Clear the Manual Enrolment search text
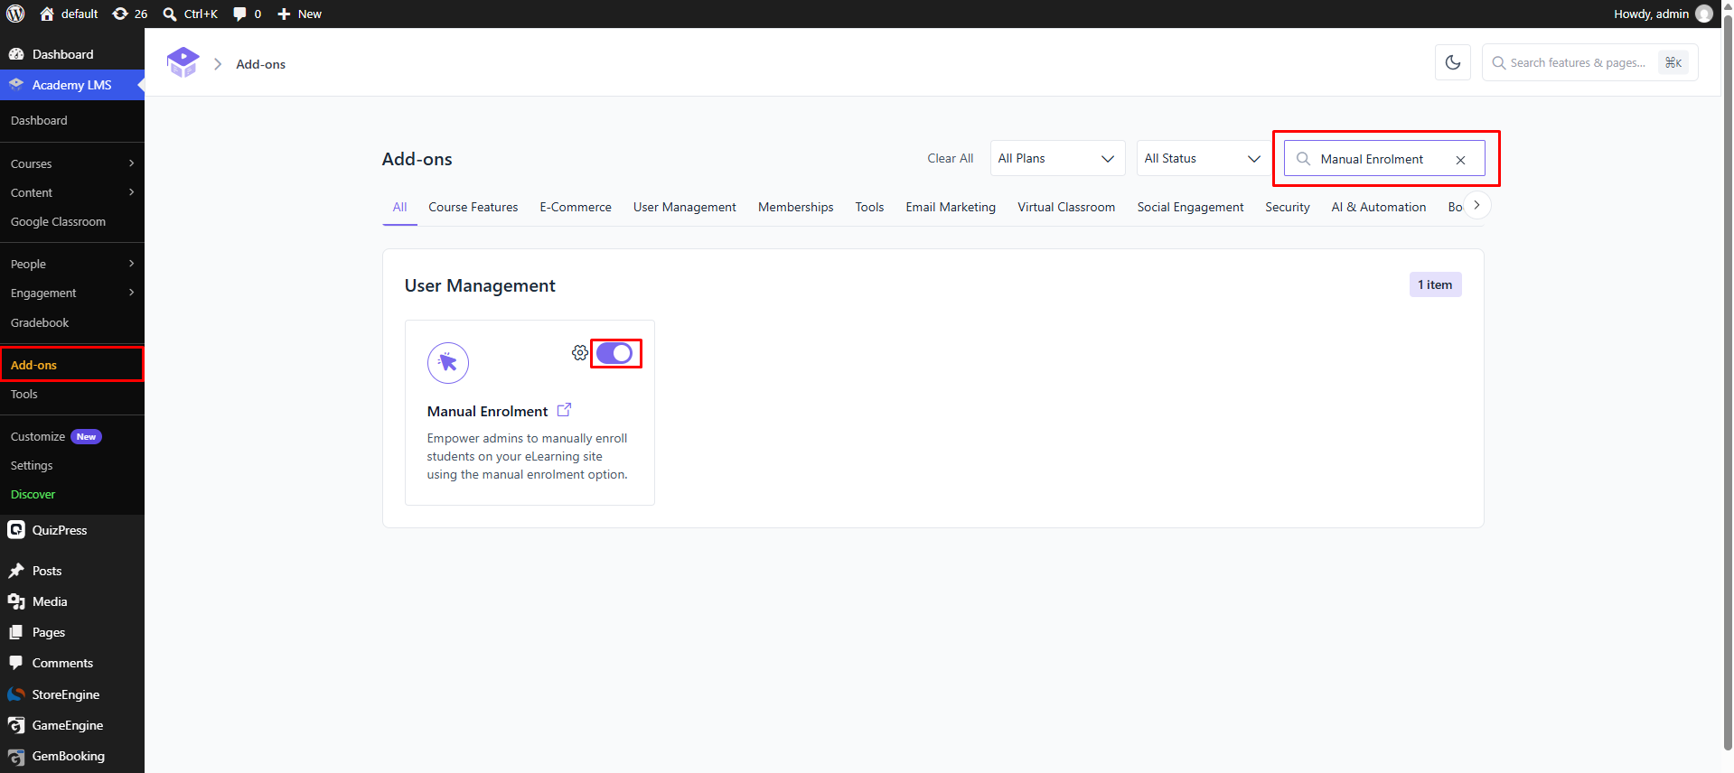This screenshot has width=1734, height=773. [x=1460, y=160]
